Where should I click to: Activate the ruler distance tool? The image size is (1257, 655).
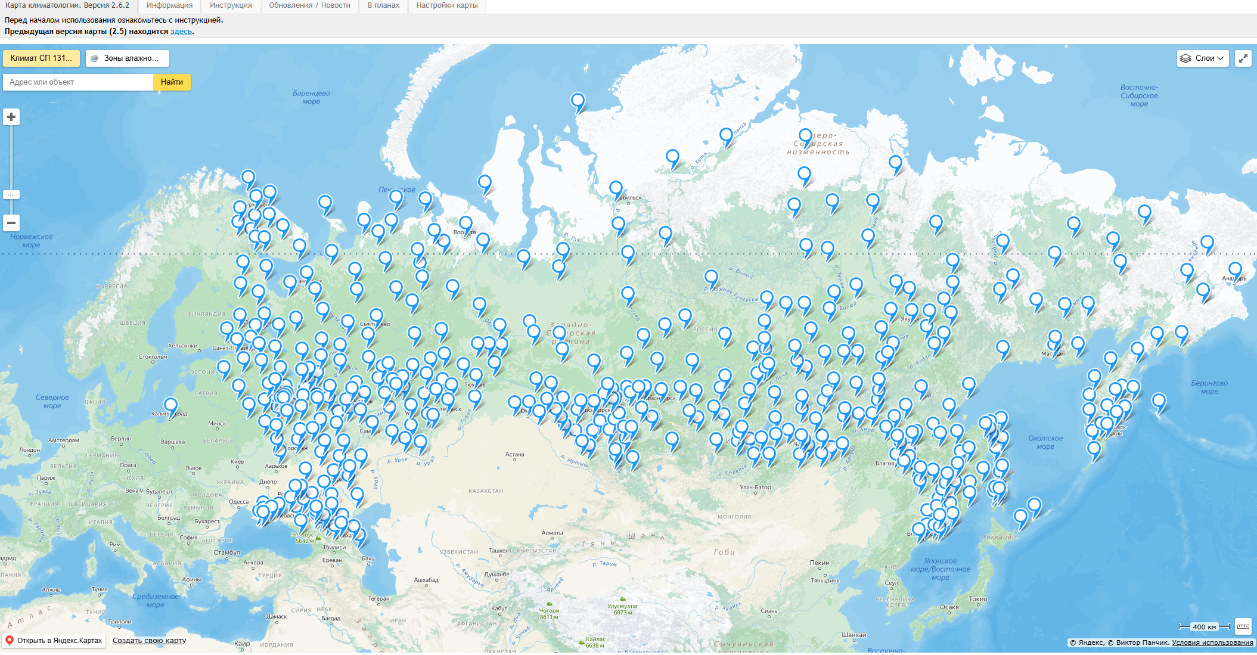[x=1243, y=626]
